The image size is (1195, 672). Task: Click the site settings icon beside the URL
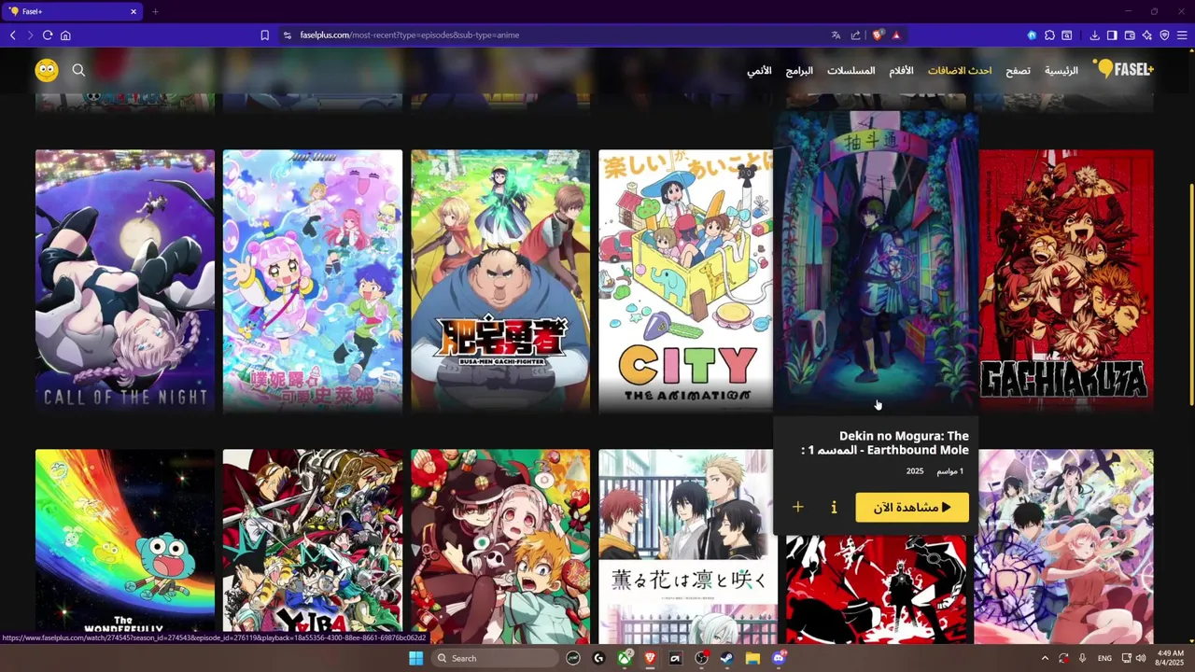(288, 35)
